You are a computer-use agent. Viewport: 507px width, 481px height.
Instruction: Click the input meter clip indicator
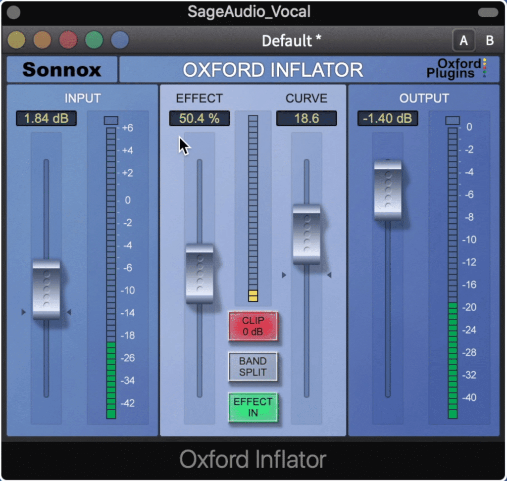pos(111,121)
